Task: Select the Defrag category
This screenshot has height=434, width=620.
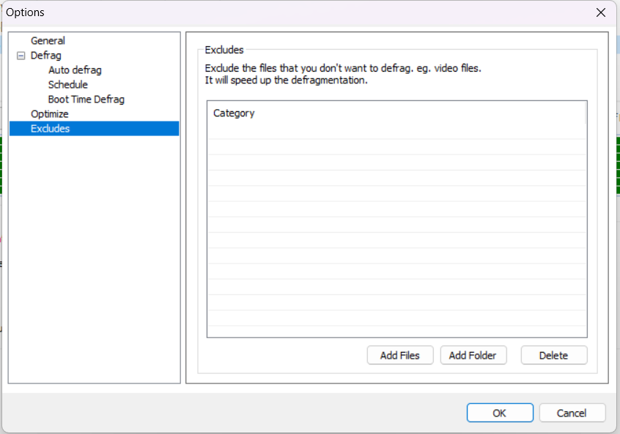Action: [x=46, y=56]
